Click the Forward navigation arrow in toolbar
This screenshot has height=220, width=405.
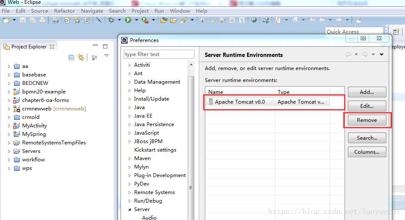tap(339, 20)
